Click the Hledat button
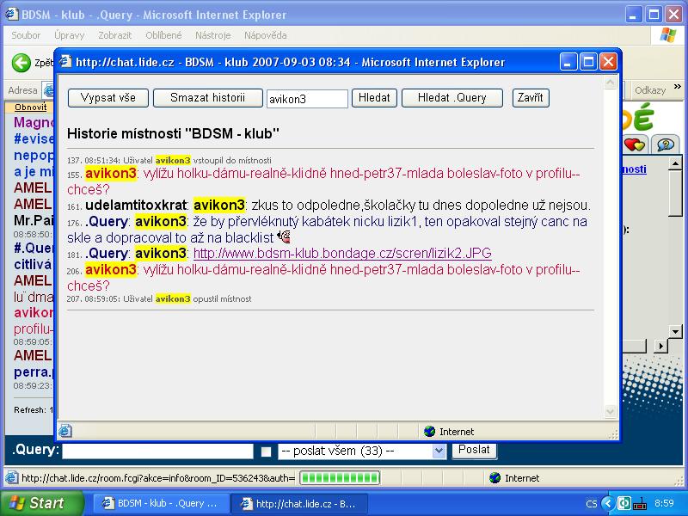The height and width of the screenshot is (516, 688). coord(374,98)
